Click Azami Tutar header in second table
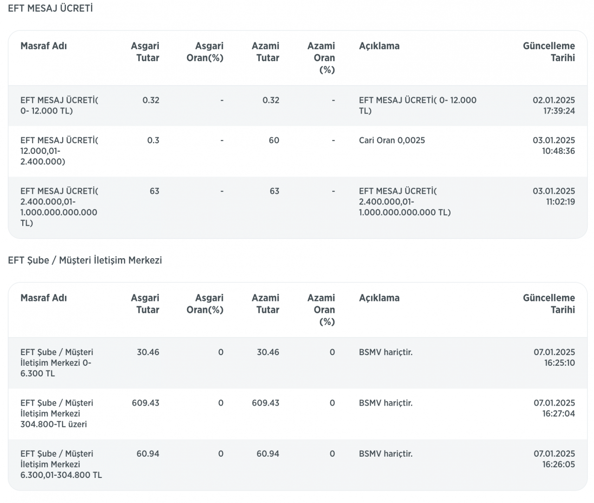This screenshot has width=594, height=503. coord(265,304)
